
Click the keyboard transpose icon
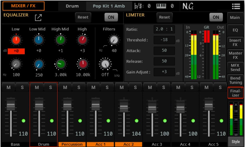161,6
